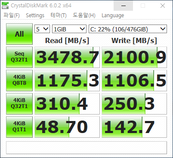Run all benchmarks with the All button
This screenshot has height=158, width=173.
tap(19, 34)
